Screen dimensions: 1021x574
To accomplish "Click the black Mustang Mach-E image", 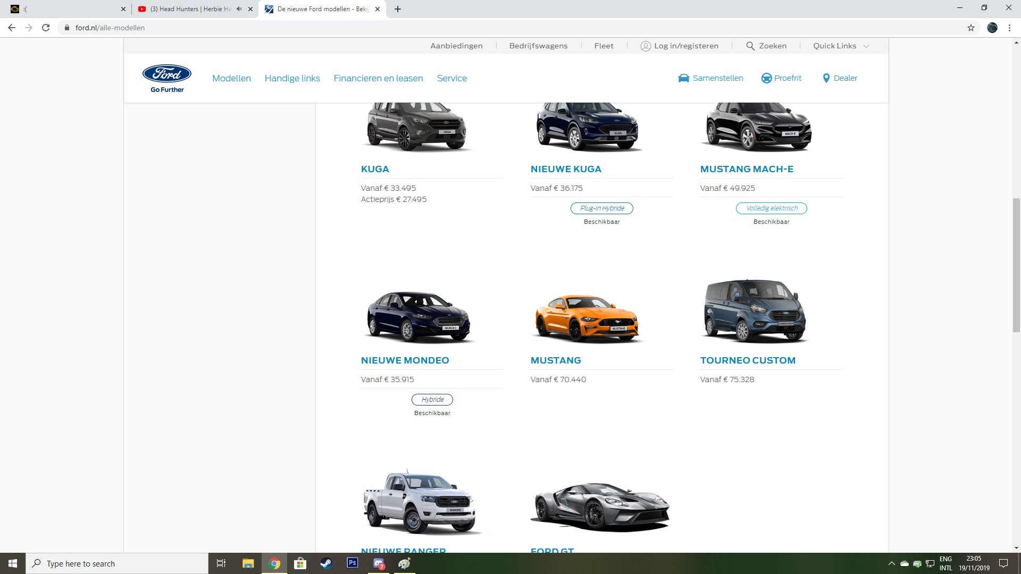I will pyautogui.click(x=757, y=126).
